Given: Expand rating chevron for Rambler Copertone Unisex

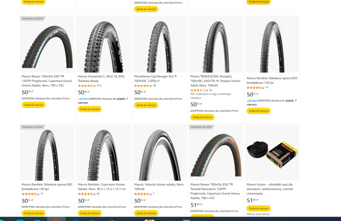Looking at the screenshot, I should [94, 194].
